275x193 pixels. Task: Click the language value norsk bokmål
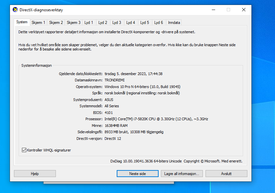coord(142,93)
